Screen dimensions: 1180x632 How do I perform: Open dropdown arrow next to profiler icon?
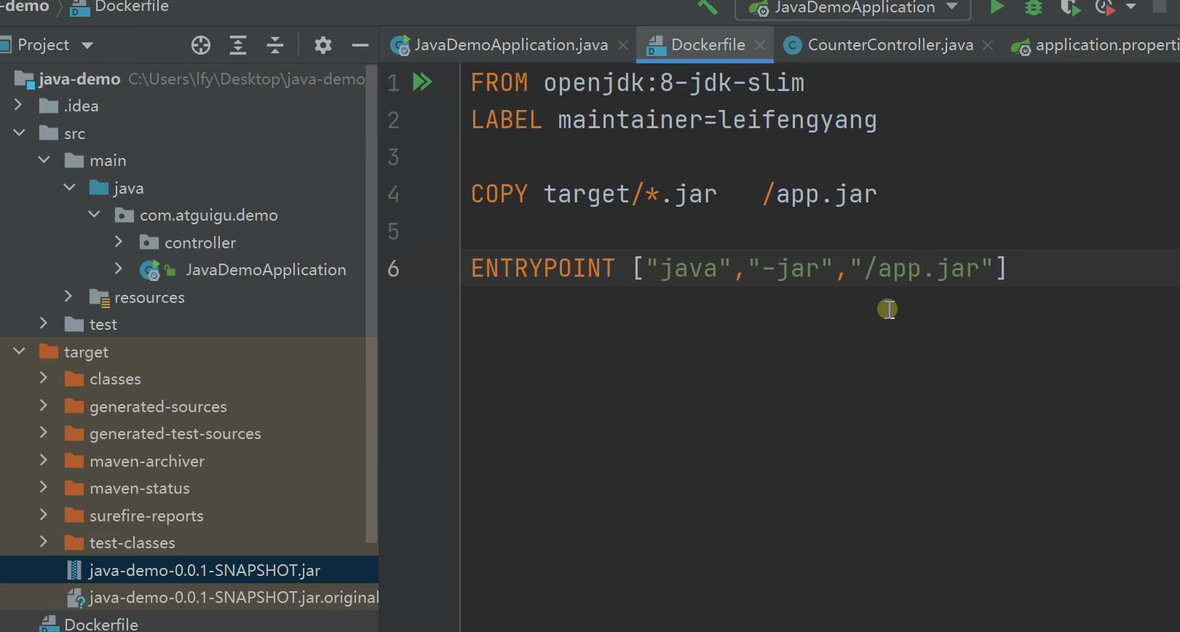[1130, 7]
